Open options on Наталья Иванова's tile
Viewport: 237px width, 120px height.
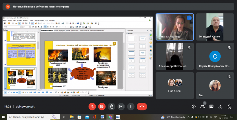click(189, 18)
